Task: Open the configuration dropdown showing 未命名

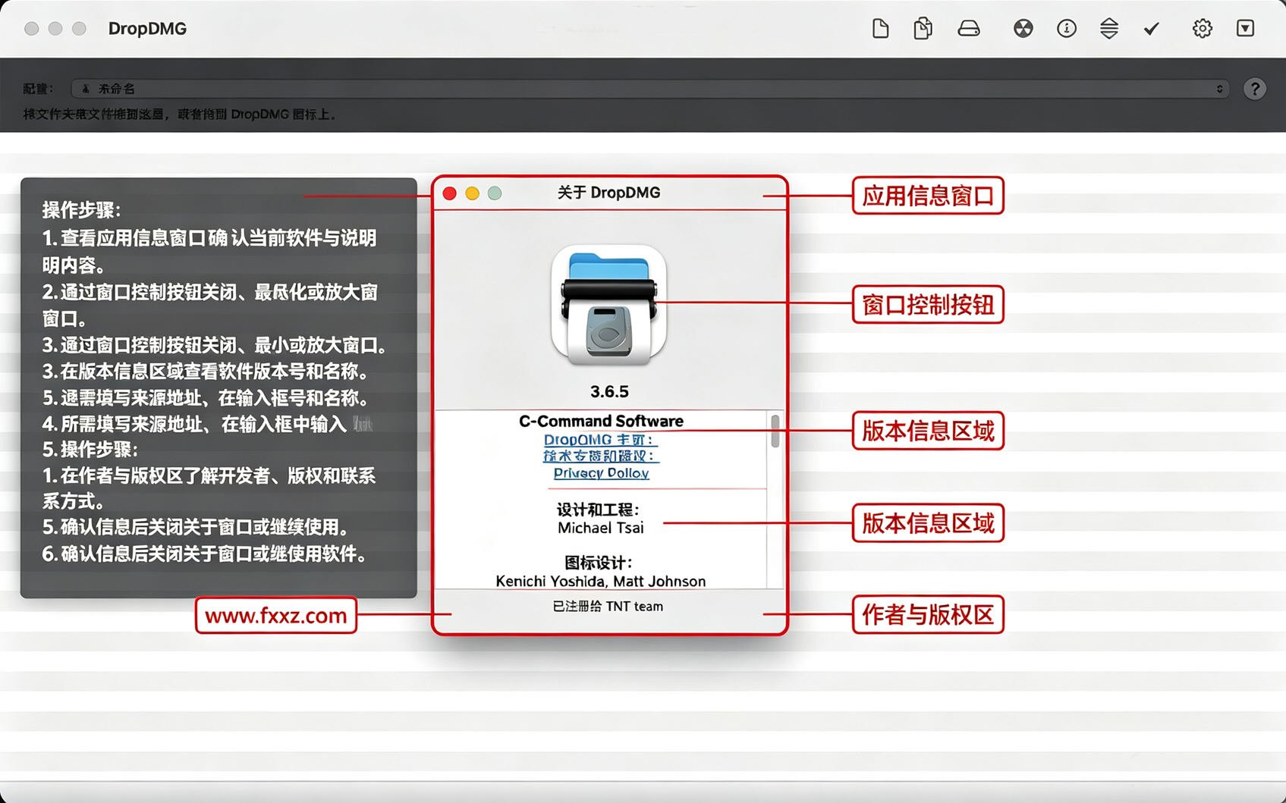Action: pyautogui.click(x=649, y=89)
